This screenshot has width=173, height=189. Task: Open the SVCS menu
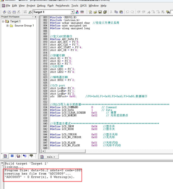pyautogui.click(x=83, y=5)
